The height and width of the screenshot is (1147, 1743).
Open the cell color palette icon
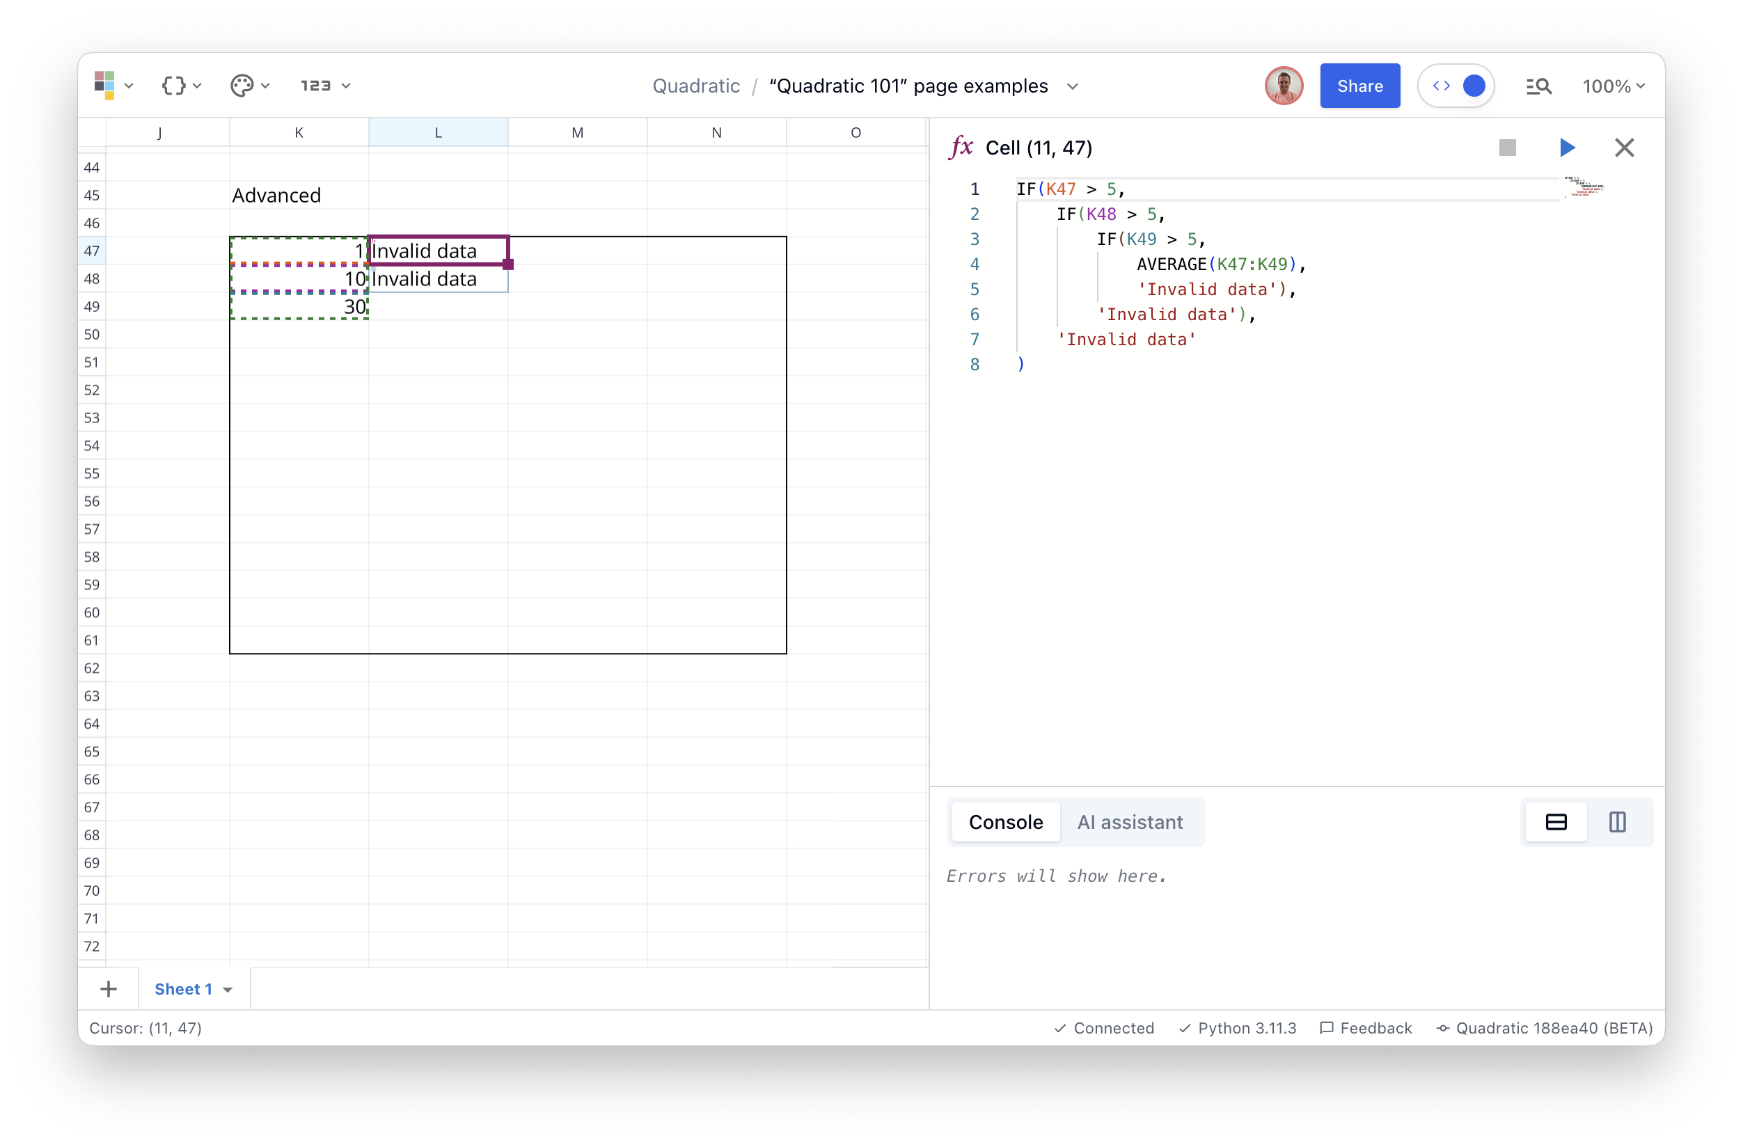click(x=242, y=85)
